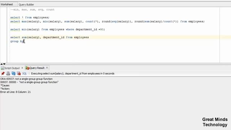The image size is (231, 130).
Task: Click 'count(*)' after sum(salary) in aggregate query
Action: pos(92,22)
